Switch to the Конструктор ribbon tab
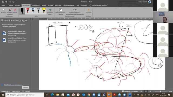Viewport: 173px width, 97px height. click(36, 5)
